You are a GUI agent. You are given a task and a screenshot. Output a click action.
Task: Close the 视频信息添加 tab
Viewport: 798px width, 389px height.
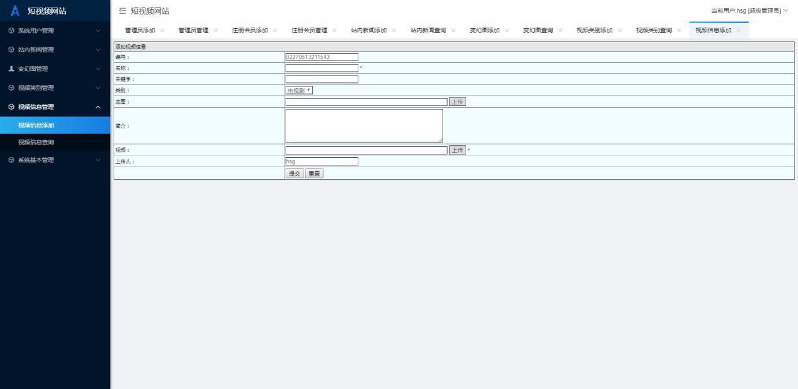[739, 31]
